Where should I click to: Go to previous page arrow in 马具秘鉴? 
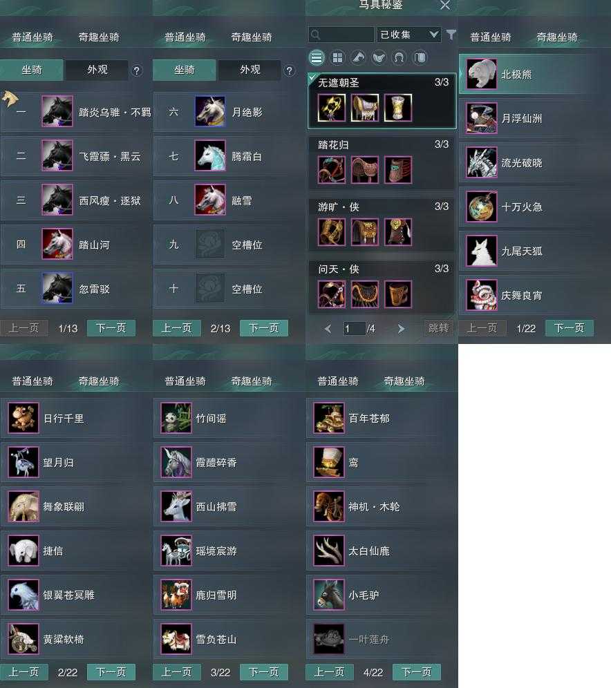tap(328, 329)
